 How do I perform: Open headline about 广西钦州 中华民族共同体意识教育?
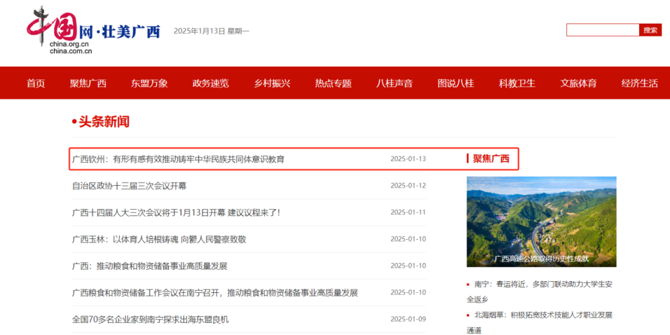(x=179, y=159)
